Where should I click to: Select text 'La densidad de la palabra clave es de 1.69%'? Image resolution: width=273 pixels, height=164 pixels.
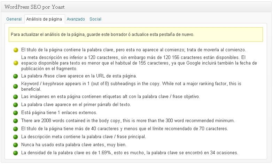click(66, 153)
